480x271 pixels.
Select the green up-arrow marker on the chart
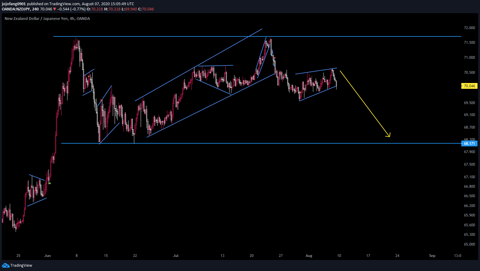point(50,183)
